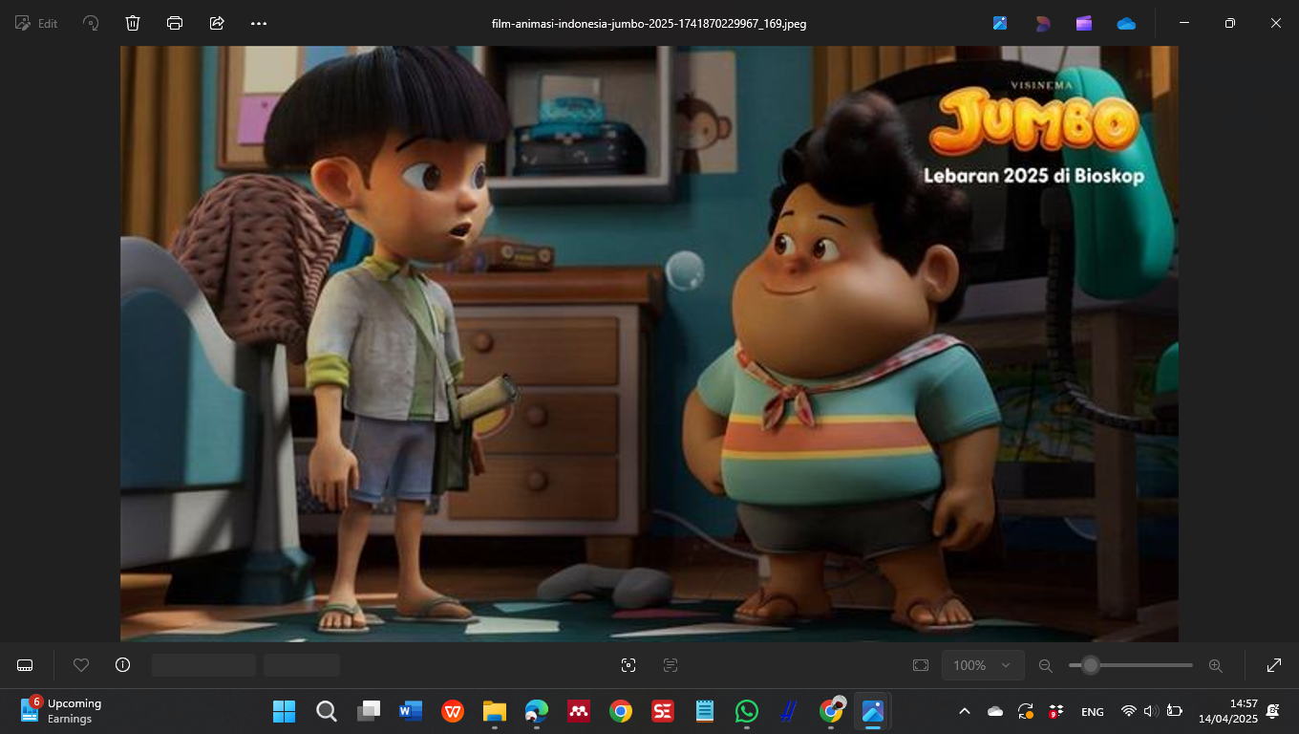Enter full screen with the diagonal arrows
Screen dimensions: 1299x734
(1274, 665)
